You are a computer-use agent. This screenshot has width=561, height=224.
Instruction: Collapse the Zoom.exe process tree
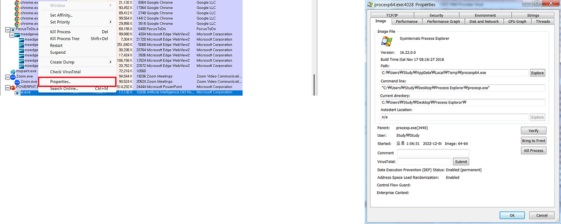7,77
